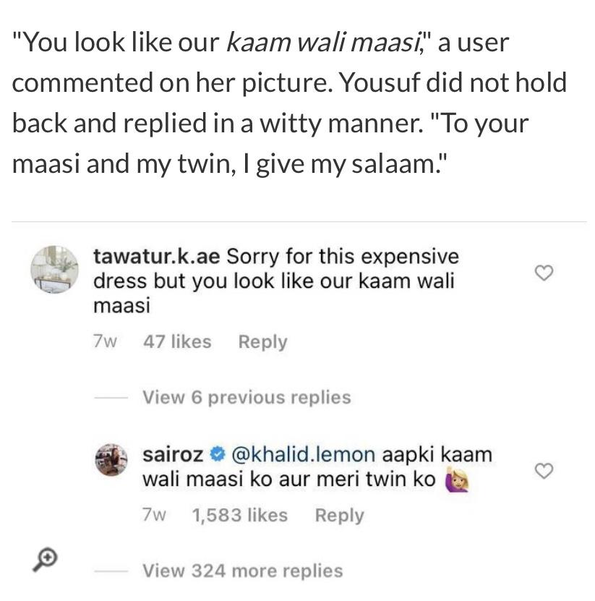
Task: Open the sairoz username link
Action: 173,455
